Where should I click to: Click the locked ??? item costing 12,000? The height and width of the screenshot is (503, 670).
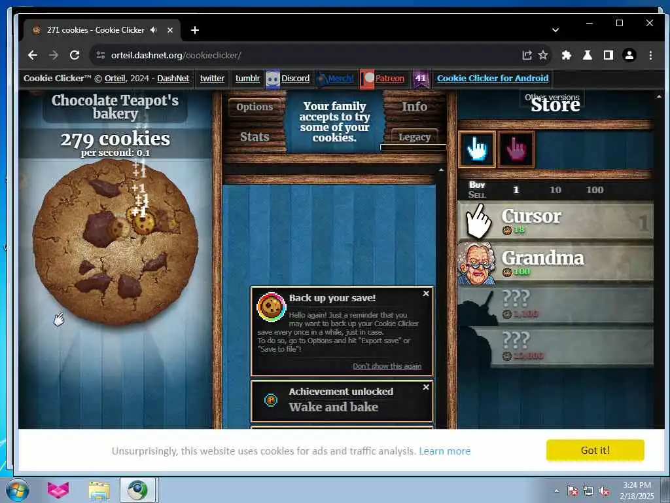coord(555,346)
